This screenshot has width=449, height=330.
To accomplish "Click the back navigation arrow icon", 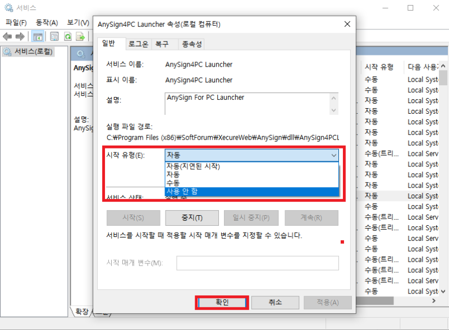I will pos(7,36).
